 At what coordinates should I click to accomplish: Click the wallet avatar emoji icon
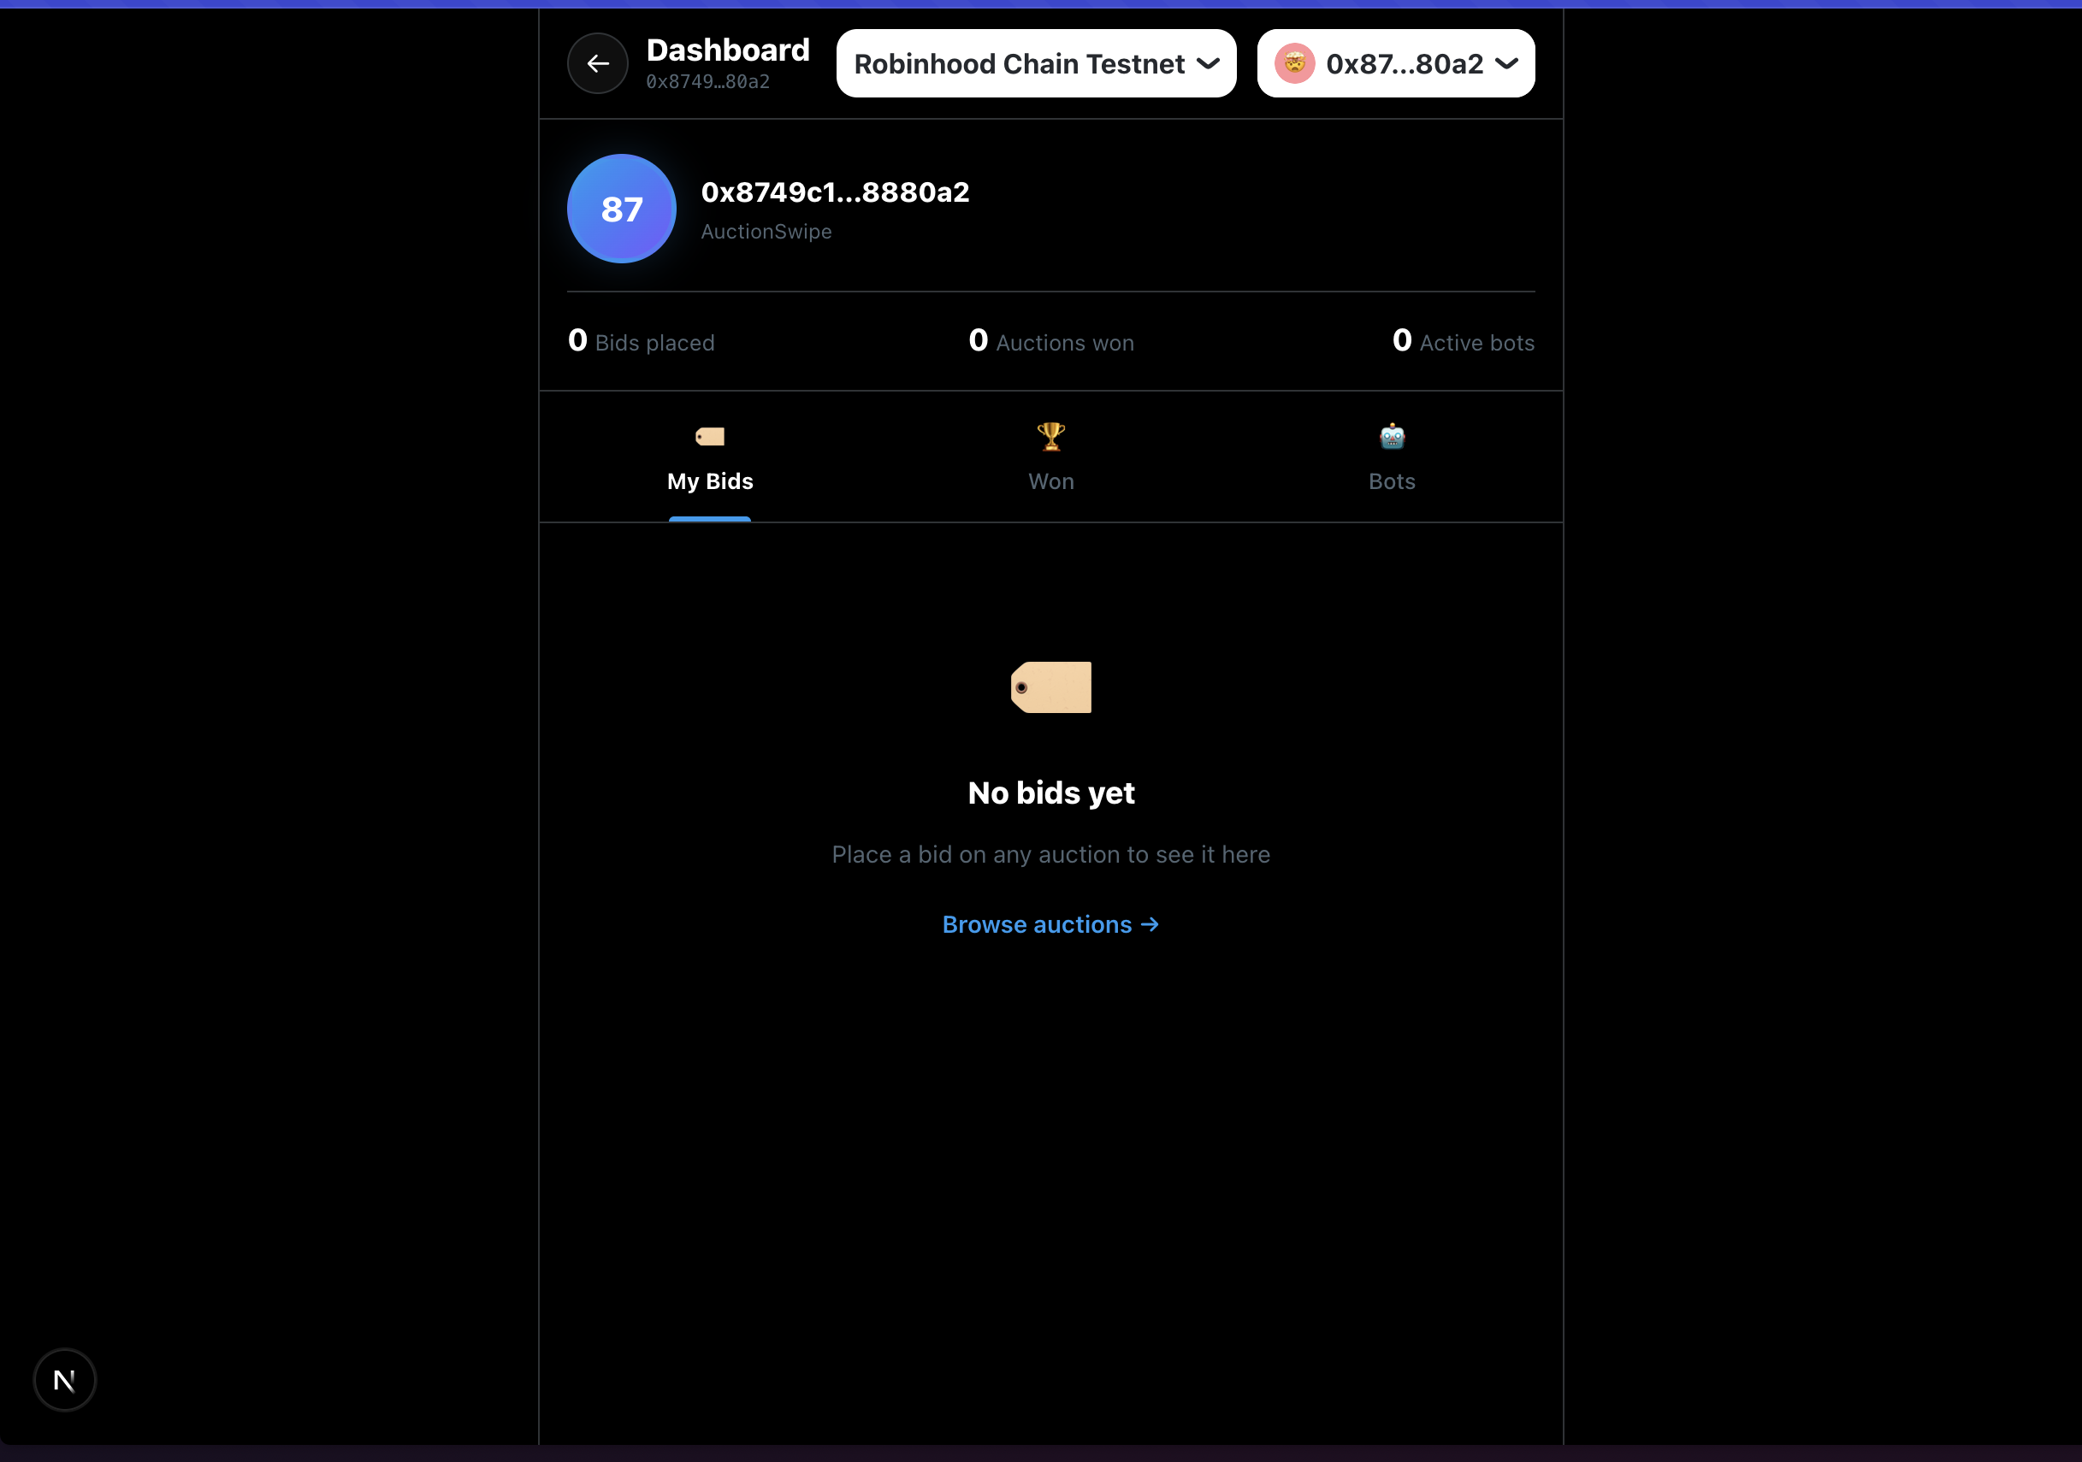[x=1294, y=63]
